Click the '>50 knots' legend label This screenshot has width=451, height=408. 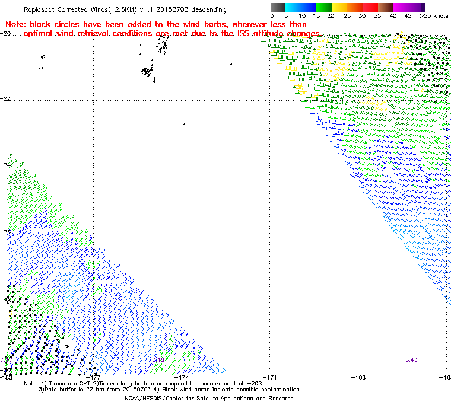[x=434, y=16]
